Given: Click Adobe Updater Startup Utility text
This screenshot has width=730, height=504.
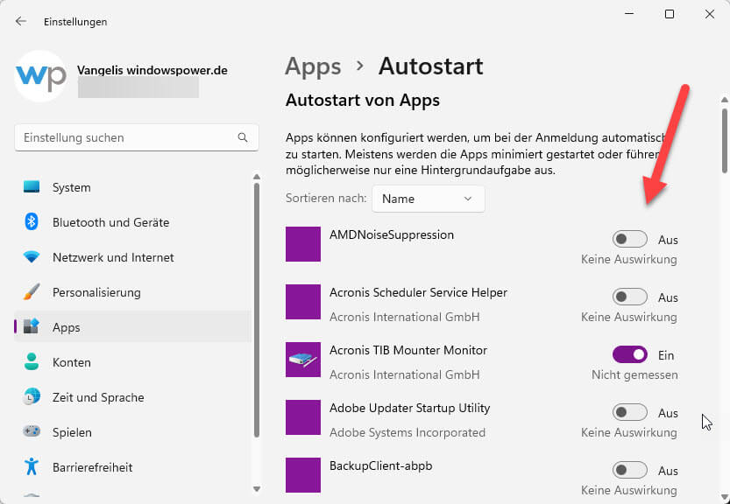Looking at the screenshot, I should point(410,409).
